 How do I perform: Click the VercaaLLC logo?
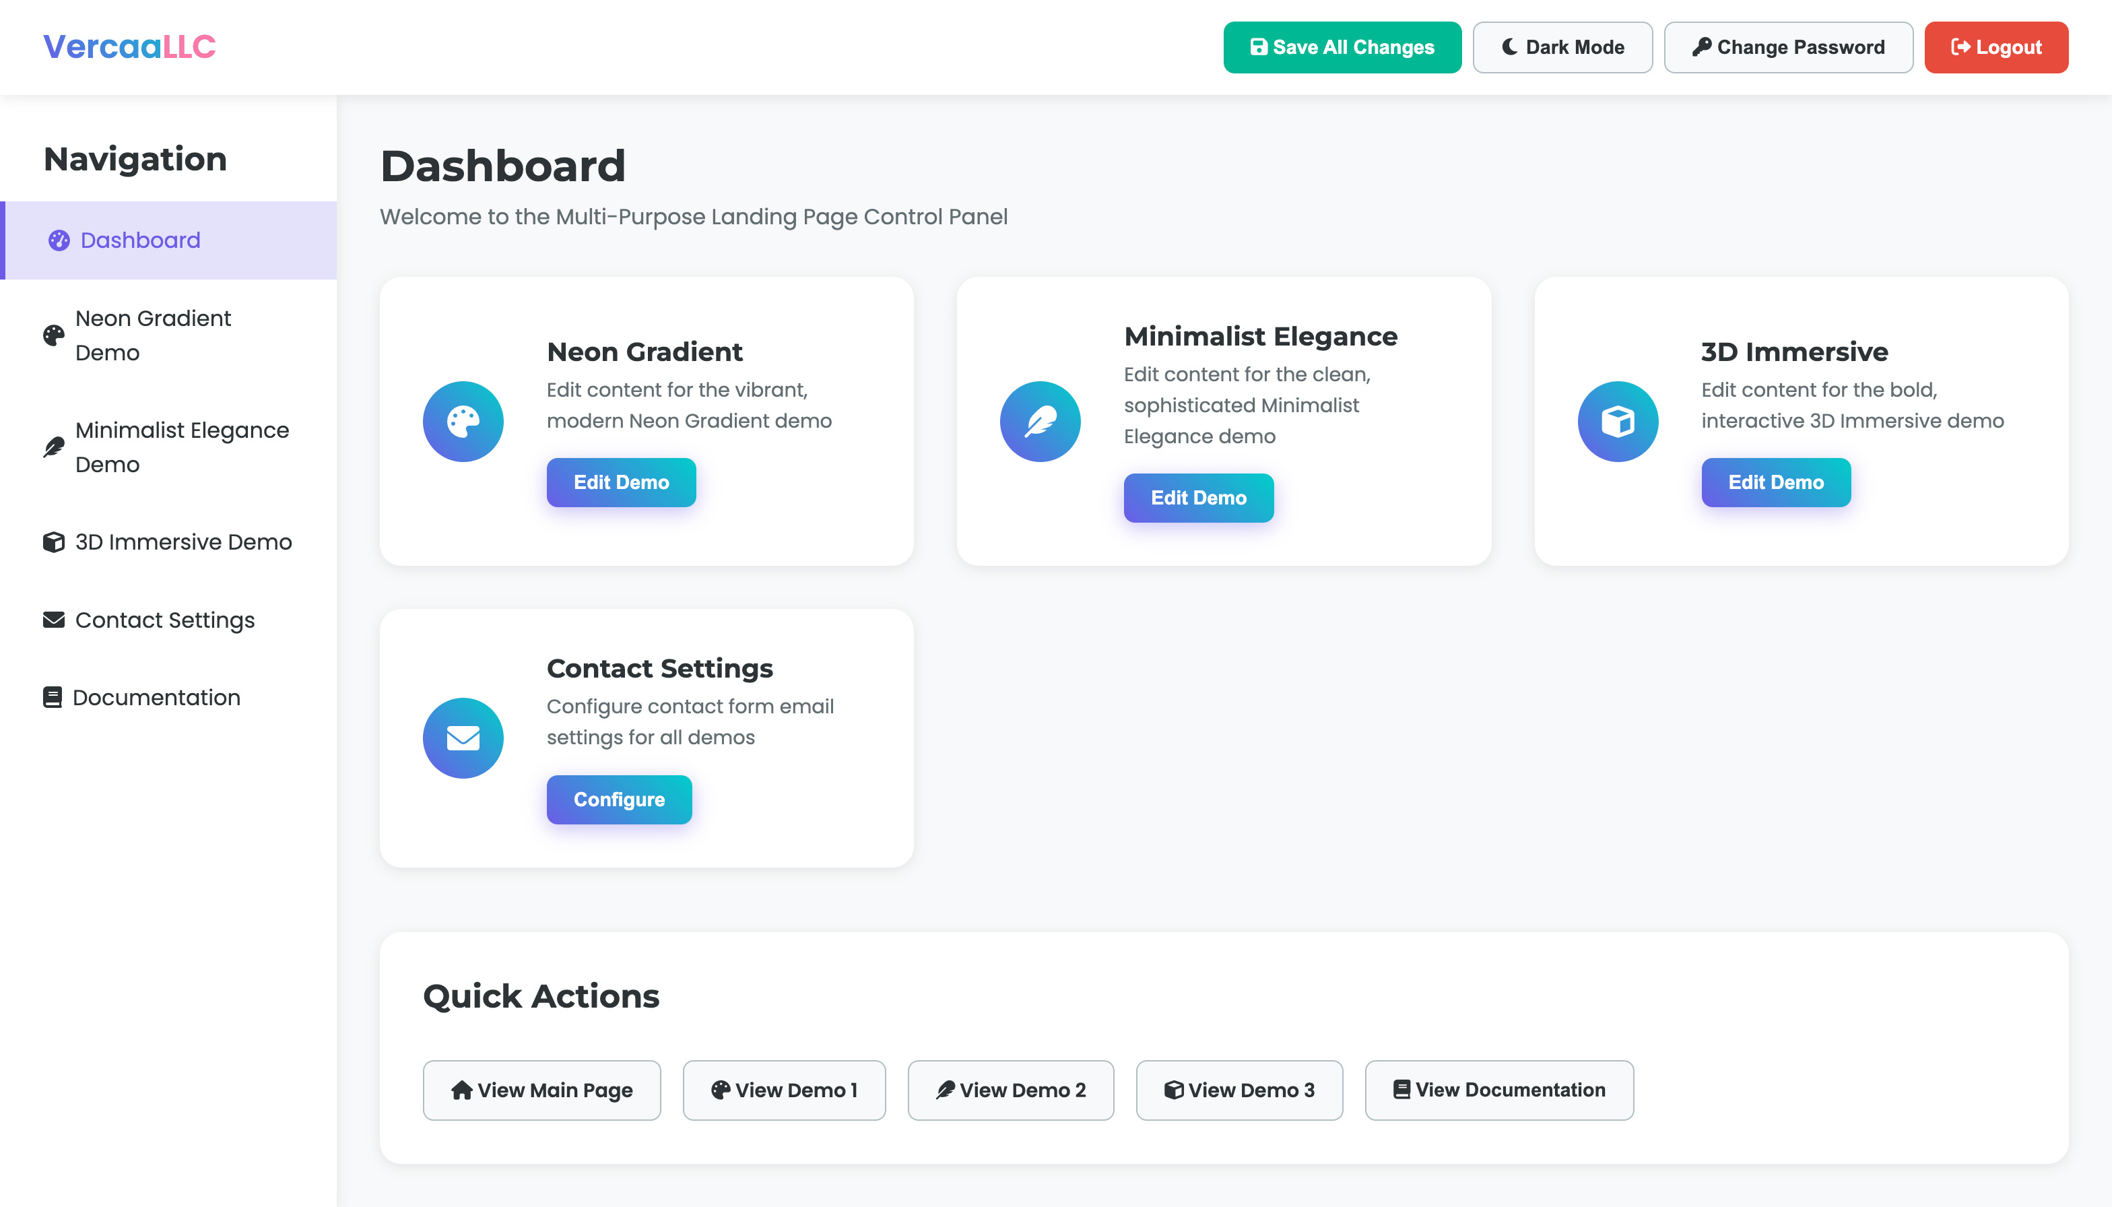[x=129, y=46]
